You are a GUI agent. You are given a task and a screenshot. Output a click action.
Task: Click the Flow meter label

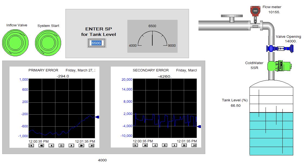[272, 7]
